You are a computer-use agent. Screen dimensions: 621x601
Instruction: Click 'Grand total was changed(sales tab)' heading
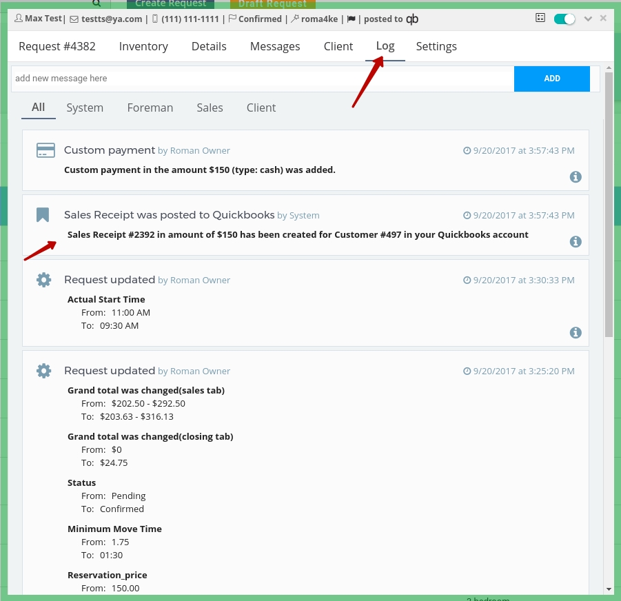(146, 390)
